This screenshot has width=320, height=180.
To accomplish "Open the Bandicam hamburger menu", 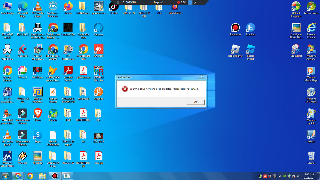I will pyautogui.click(x=118, y=2).
